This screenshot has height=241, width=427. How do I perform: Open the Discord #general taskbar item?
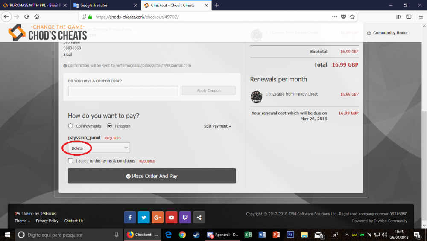point(223,235)
